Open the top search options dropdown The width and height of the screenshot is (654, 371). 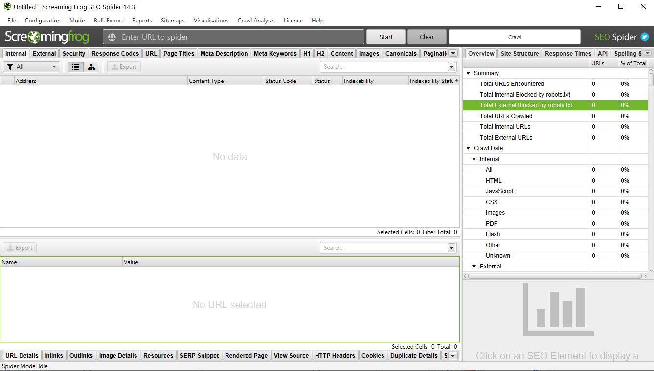coord(451,67)
